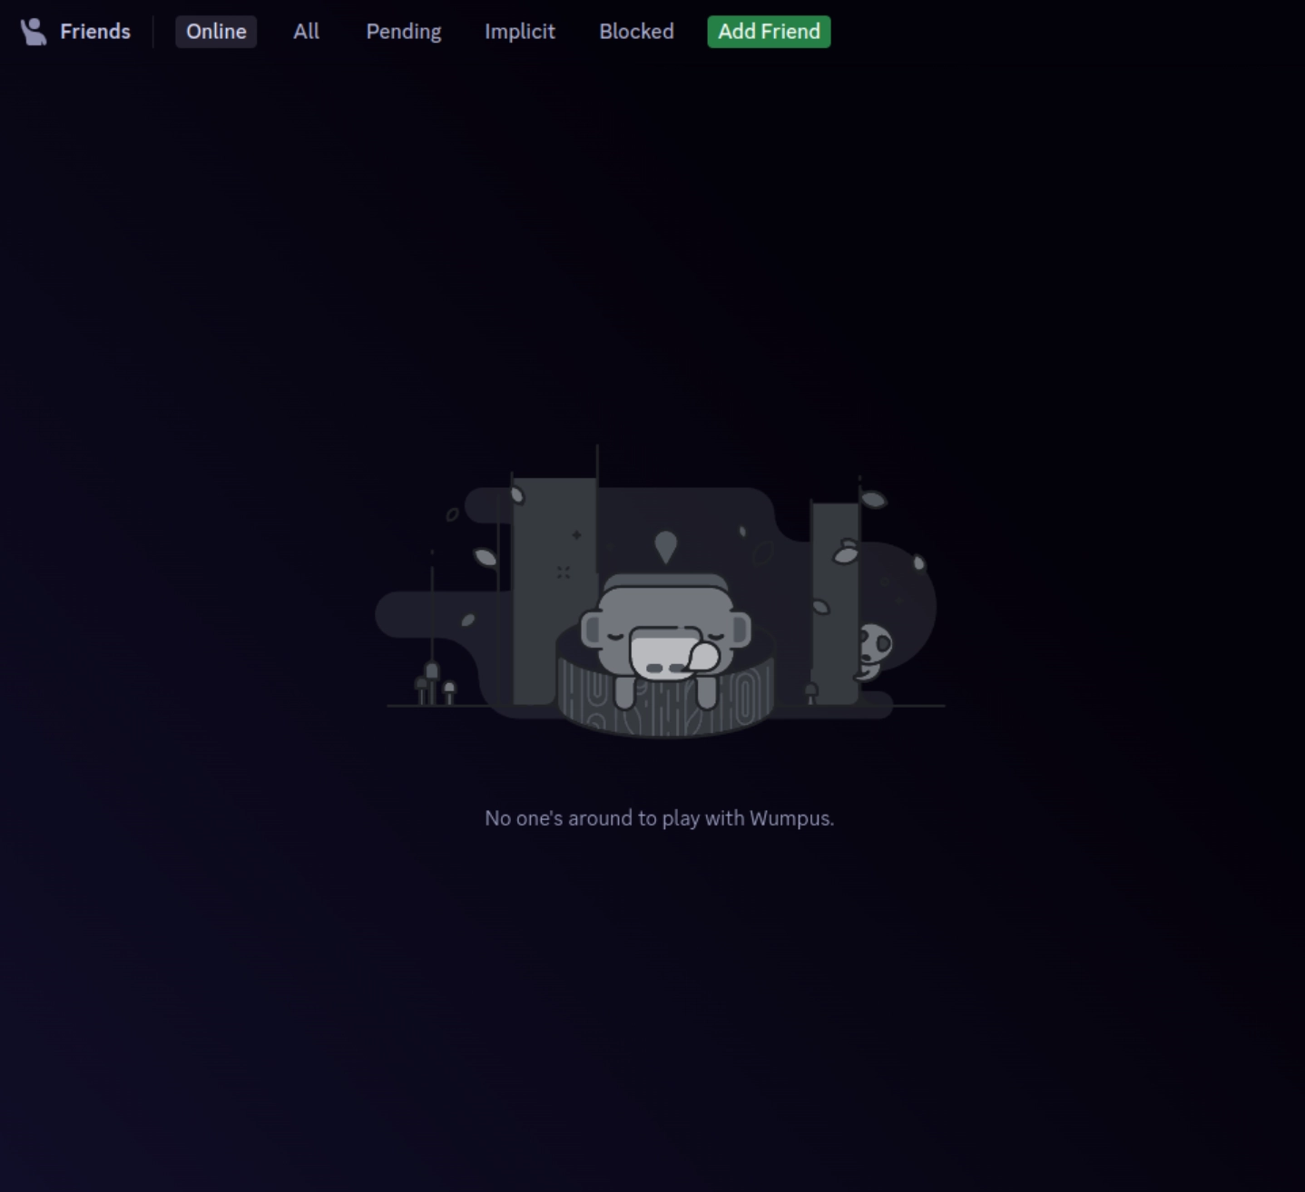Screen dimensions: 1305x1192
Task: Click the Friends heading label
Action: point(94,31)
